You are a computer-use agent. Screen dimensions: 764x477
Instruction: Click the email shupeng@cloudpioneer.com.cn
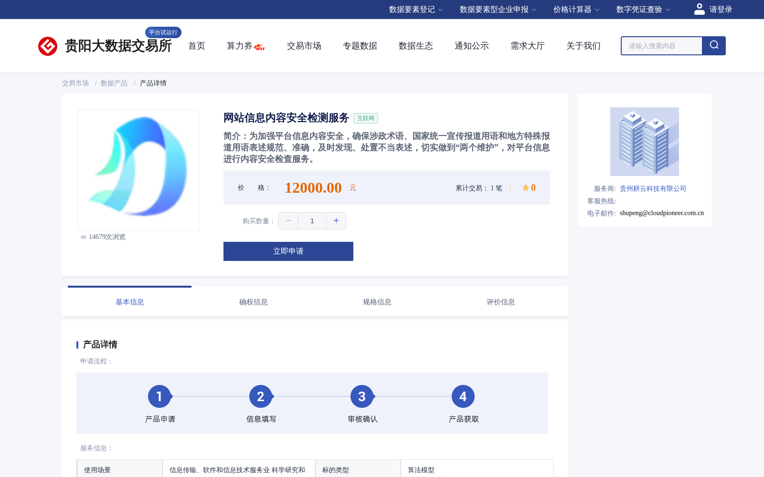(x=662, y=213)
